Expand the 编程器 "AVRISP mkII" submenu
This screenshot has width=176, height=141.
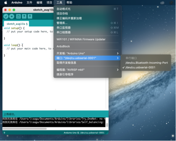click(x=88, y=70)
